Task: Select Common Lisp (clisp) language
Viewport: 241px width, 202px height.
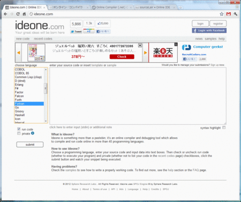Action: coord(29,77)
